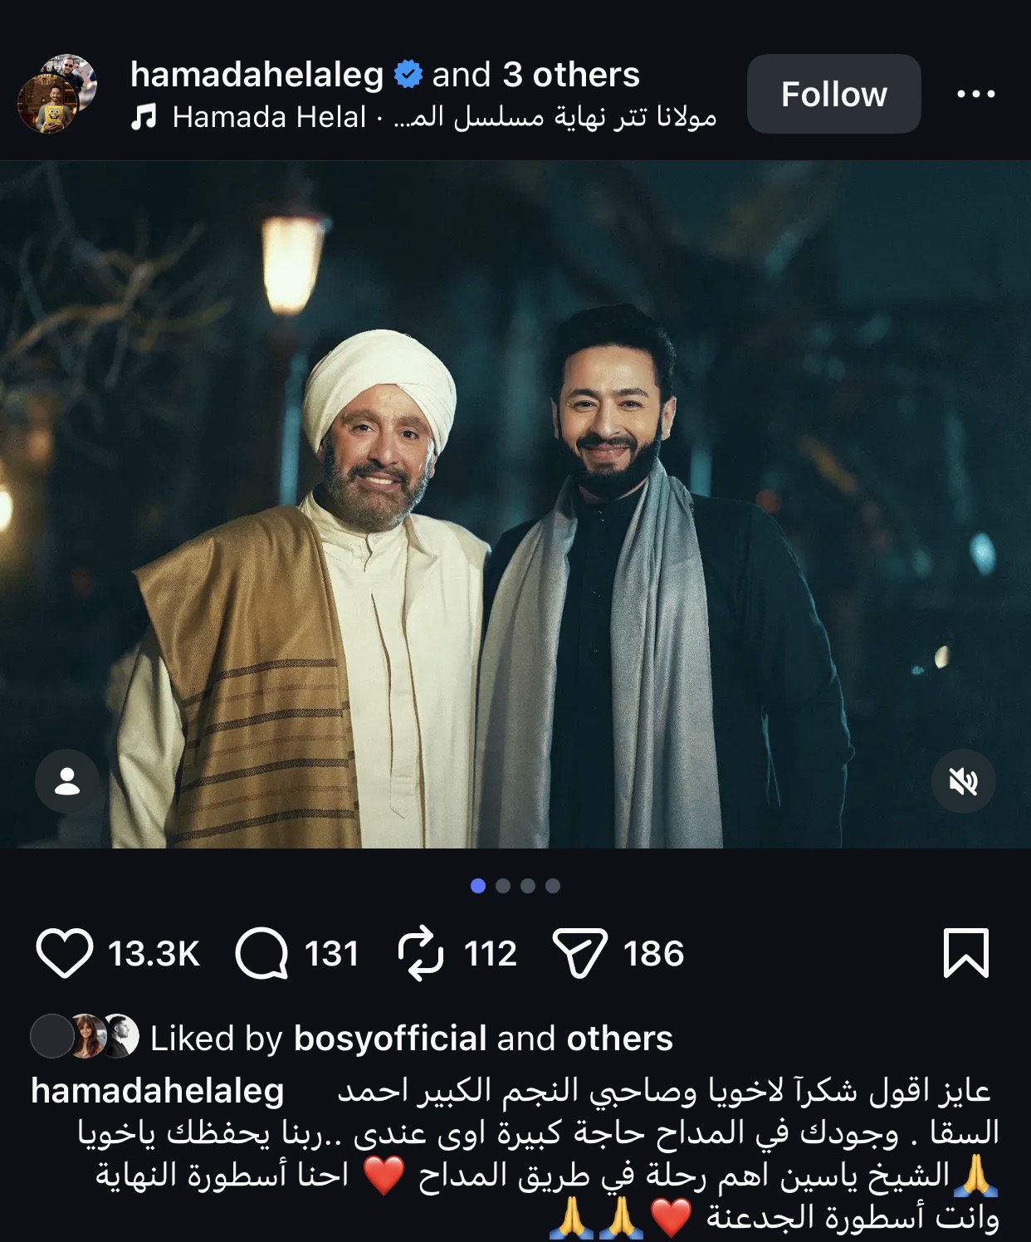Show tagged people icon on photo
The width and height of the screenshot is (1031, 1242).
click(67, 781)
